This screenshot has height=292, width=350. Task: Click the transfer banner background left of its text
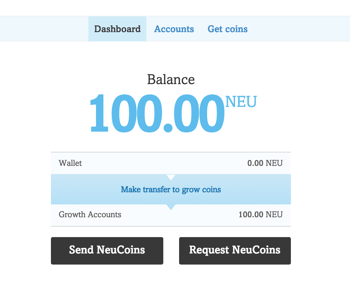click(x=85, y=190)
